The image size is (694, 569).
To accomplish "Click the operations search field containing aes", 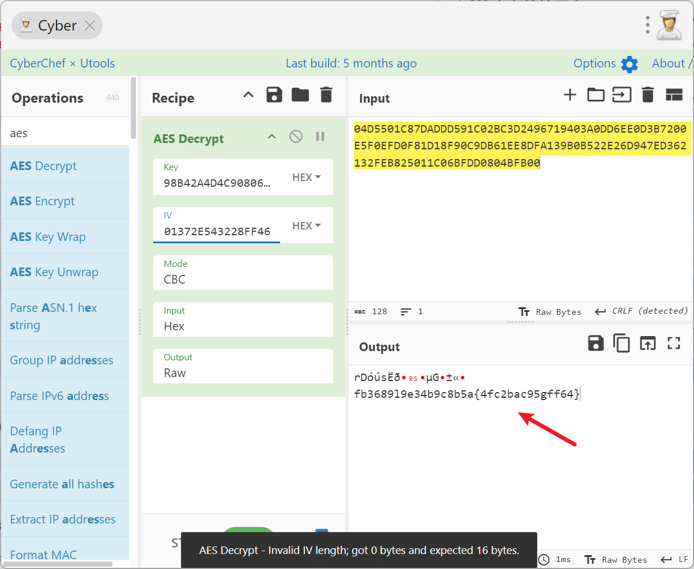I will [65, 133].
